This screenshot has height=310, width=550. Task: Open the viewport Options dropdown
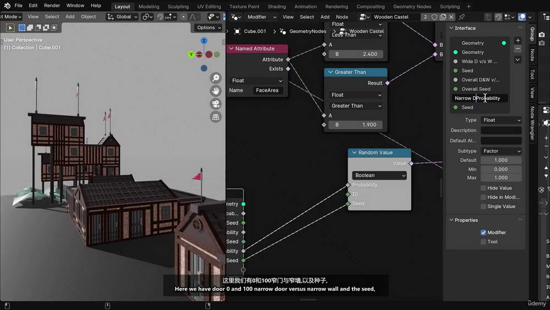click(x=208, y=28)
